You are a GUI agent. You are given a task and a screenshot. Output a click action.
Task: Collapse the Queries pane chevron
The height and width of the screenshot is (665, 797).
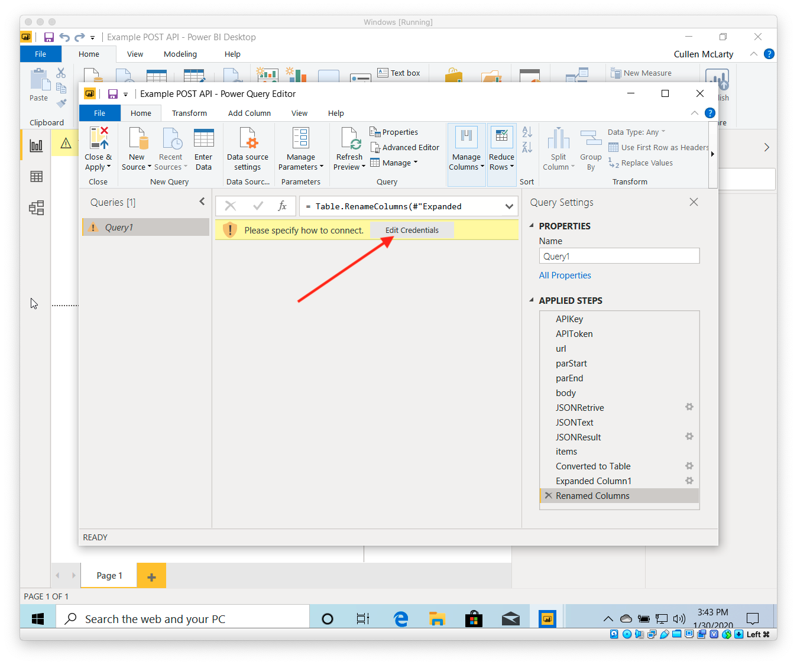202,202
